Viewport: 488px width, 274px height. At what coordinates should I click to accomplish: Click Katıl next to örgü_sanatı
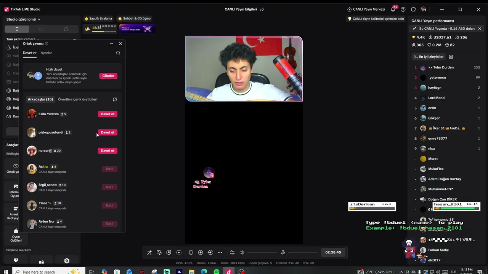tap(109, 187)
